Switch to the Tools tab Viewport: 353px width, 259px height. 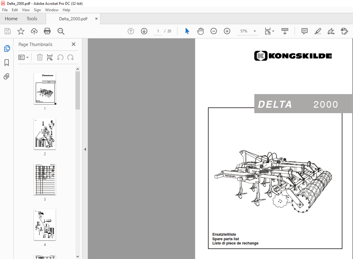coord(32,19)
